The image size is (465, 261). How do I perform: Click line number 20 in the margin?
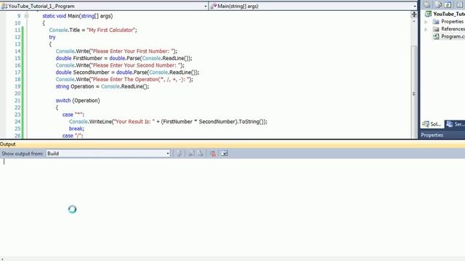tap(17, 94)
